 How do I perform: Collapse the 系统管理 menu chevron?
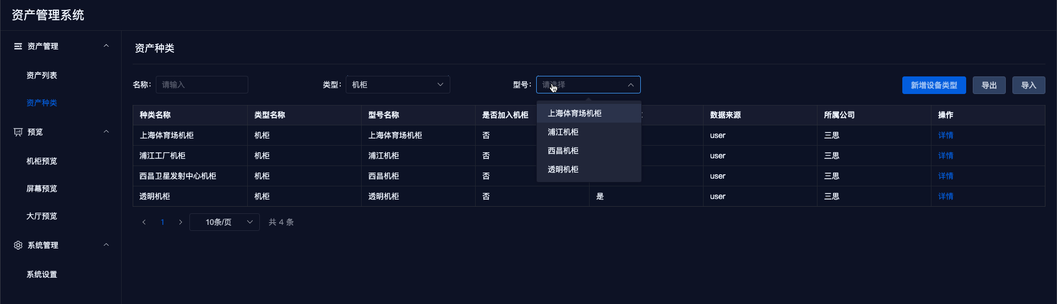coord(106,245)
